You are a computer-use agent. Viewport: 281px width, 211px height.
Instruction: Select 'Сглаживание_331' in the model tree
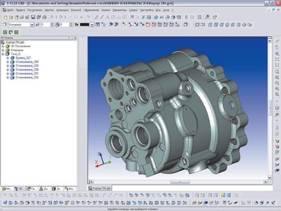(27, 74)
